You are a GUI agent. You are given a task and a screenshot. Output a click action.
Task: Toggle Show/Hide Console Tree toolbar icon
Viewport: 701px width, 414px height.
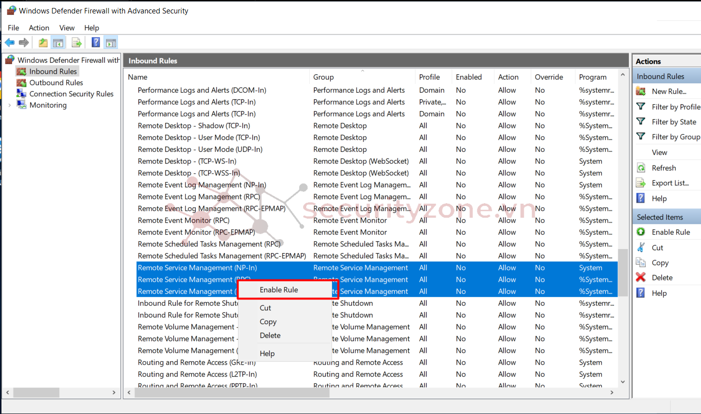click(x=58, y=43)
